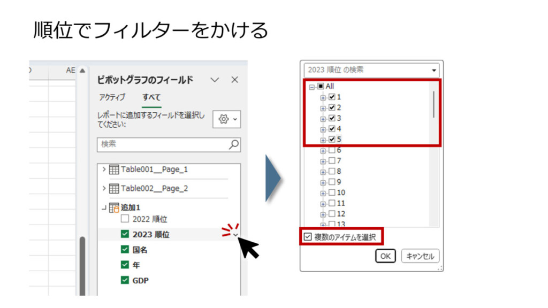Click the Table002__Page_2 table icon
The image size is (548, 308).
click(x=114, y=189)
